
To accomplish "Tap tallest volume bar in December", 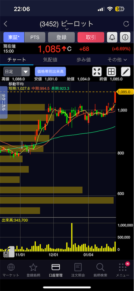I will [x=72, y=237].
